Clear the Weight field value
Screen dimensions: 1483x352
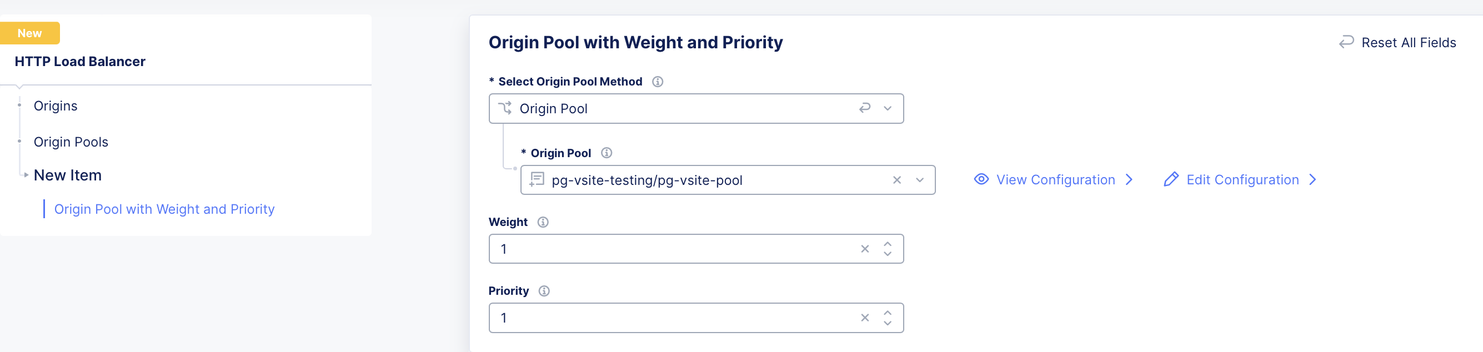pos(865,249)
